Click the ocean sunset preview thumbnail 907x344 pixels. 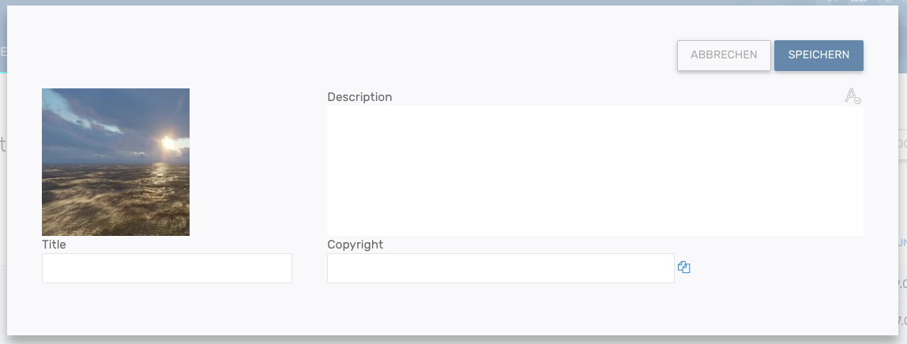pos(115,162)
